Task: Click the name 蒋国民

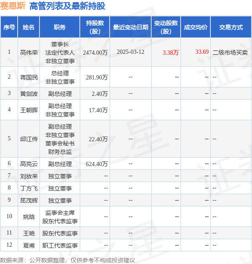Action: [x=29, y=77]
